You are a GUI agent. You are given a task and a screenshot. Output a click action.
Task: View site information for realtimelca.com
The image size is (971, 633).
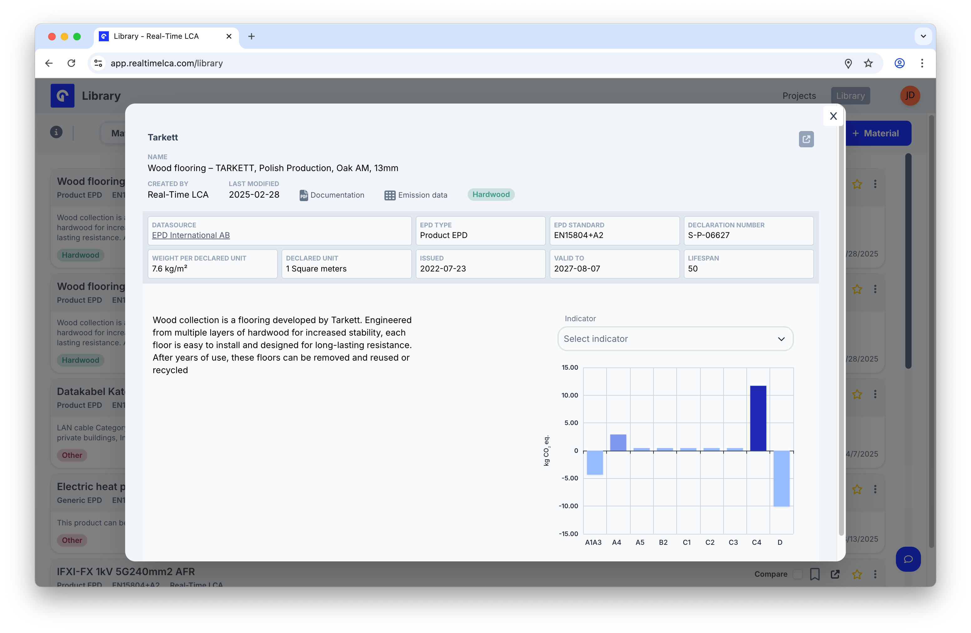(x=98, y=63)
